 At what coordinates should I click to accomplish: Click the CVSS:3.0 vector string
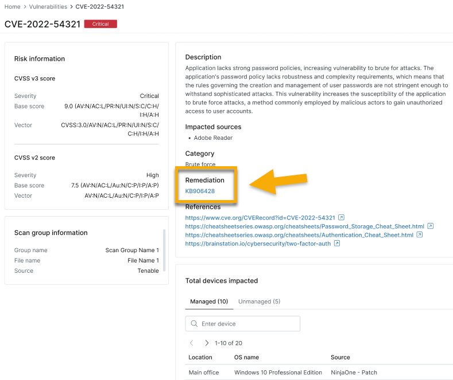pos(110,130)
